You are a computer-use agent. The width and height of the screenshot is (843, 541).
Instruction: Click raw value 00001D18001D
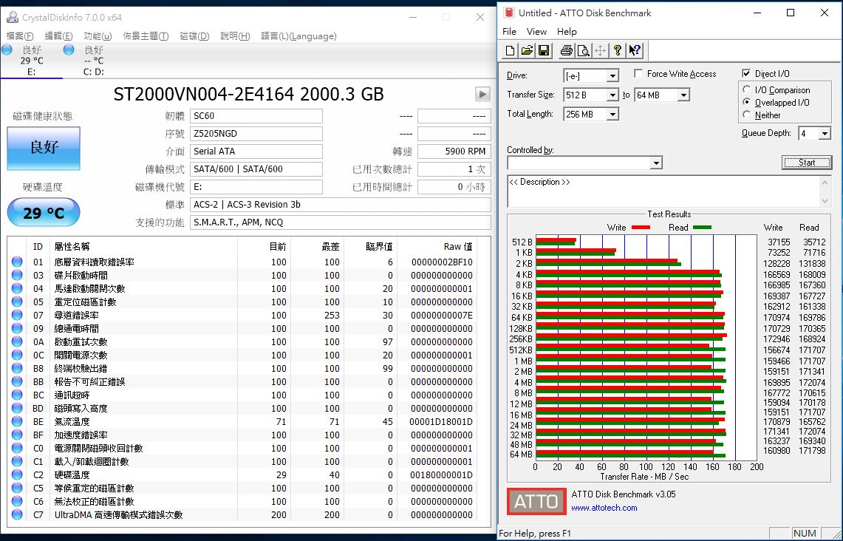(441, 421)
